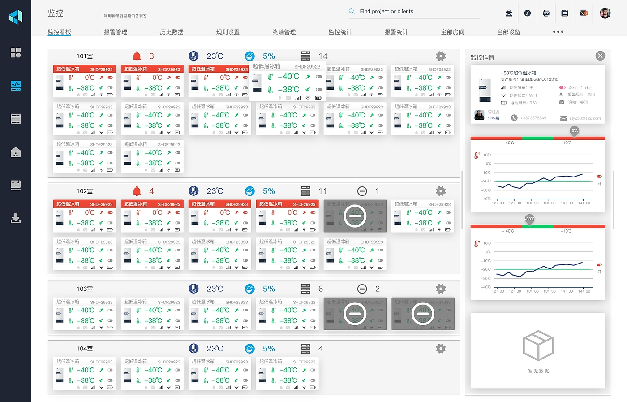627x402 pixels.
Task: Expand the three-dot overflow tab menu
Action: [x=558, y=32]
